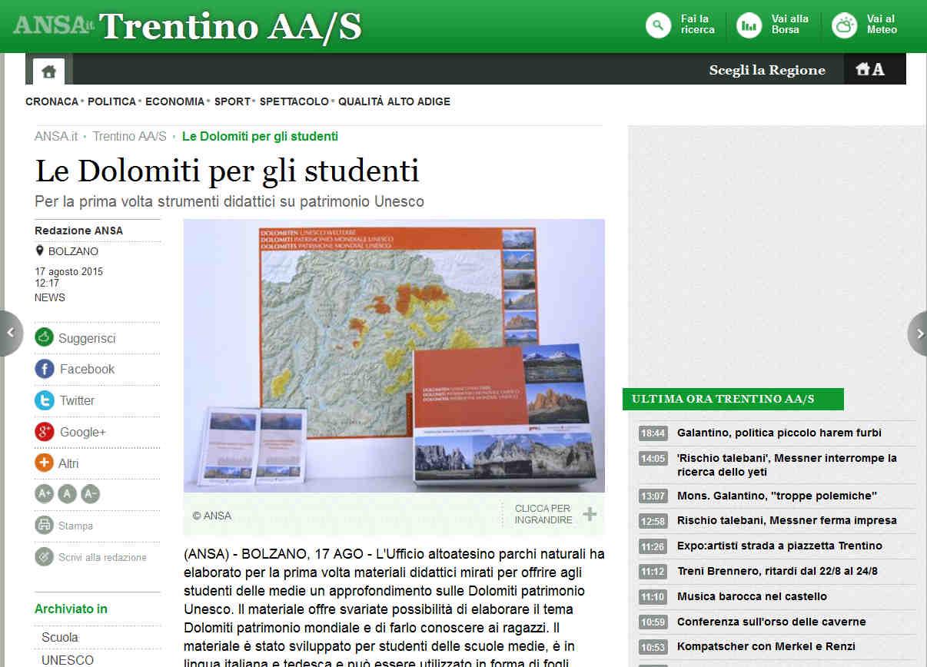The width and height of the screenshot is (927, 667).
Task: Open more sharing options with Altri plus icon
Action: coord(45,463)
